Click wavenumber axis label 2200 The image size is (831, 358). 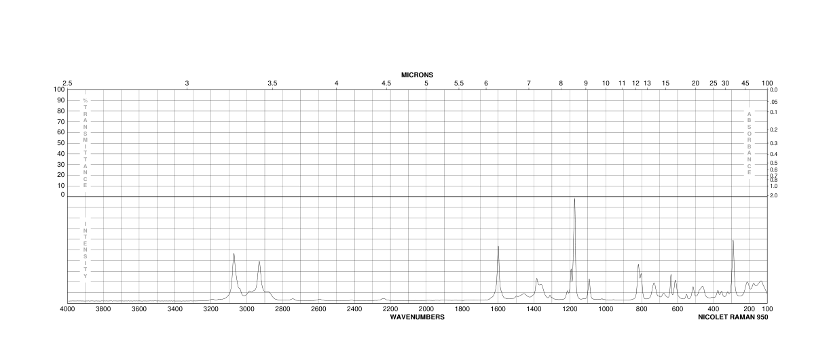pos(390,309)
